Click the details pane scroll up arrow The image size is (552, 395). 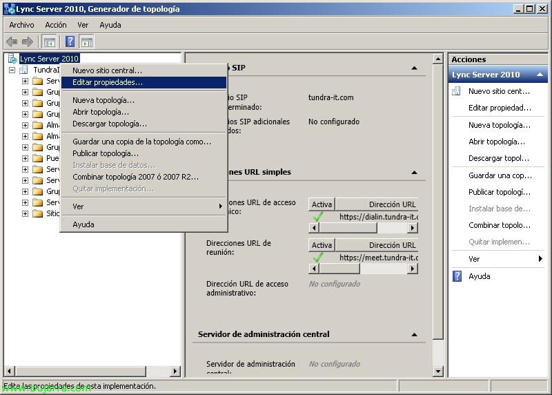coord(438,59)
